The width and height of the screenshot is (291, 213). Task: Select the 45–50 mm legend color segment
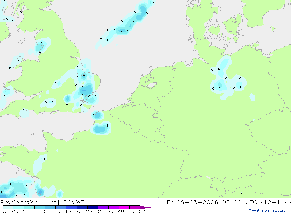click(x=135, y=207)
